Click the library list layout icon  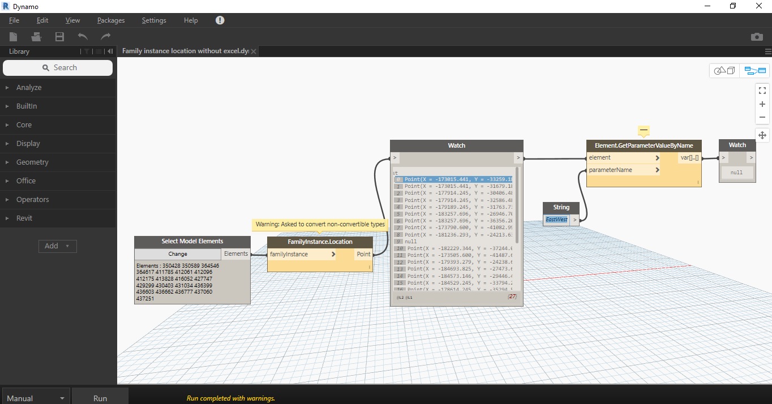[x=98, y=51]
